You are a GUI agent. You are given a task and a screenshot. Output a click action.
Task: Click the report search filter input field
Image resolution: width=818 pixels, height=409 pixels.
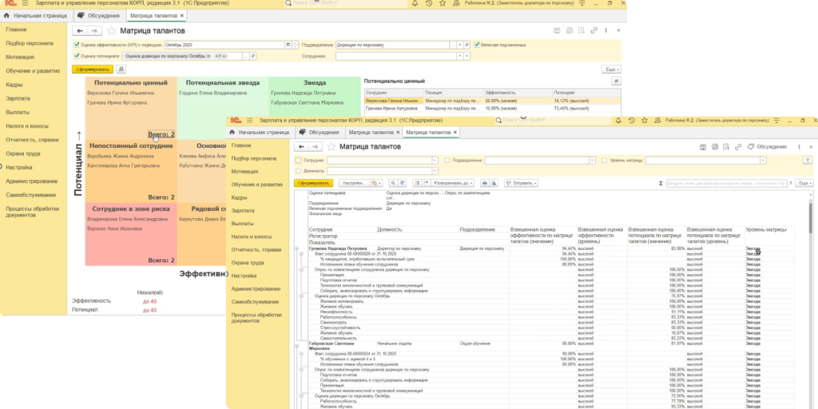[x=726, y=183]
